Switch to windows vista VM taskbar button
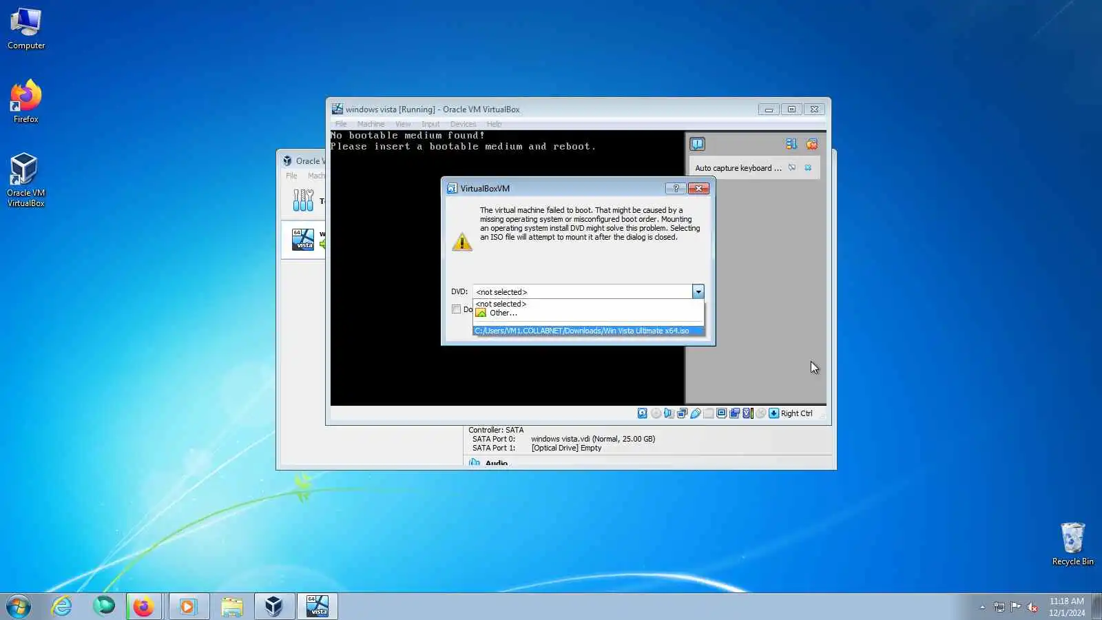This screenshot has width=1102, height=620. coord(318,606)
